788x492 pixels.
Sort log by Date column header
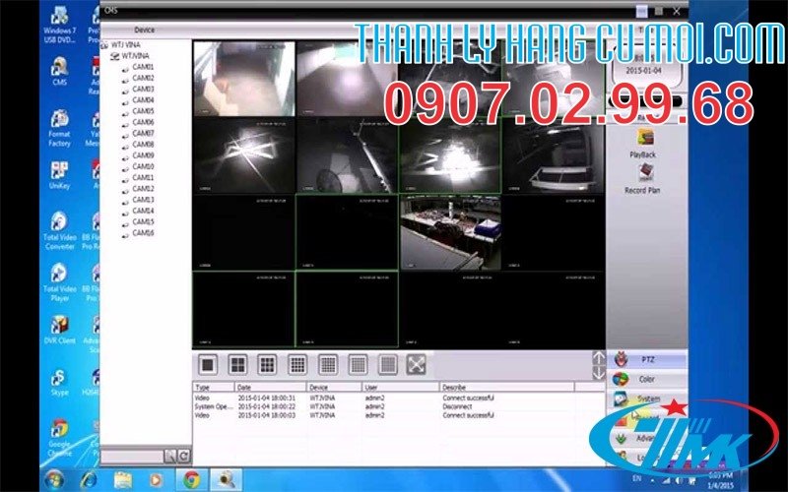pyautogui.click(x=270, y=387)
